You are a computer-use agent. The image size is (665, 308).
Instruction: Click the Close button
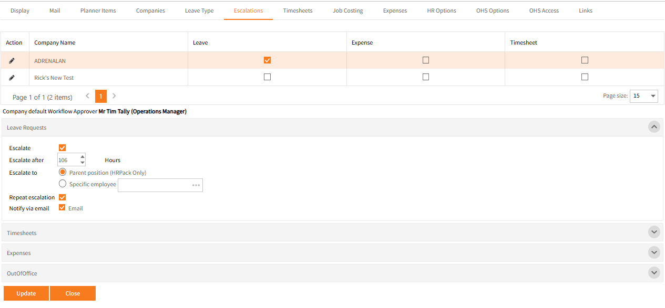[x=73, y=293]
